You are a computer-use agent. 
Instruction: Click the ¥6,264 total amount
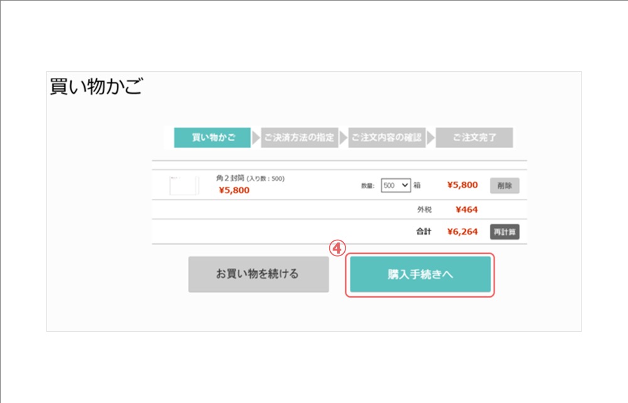pyautogui.click(x=462, y=232)
